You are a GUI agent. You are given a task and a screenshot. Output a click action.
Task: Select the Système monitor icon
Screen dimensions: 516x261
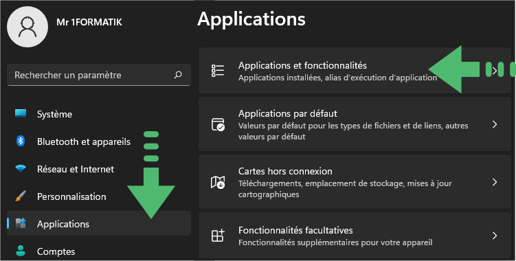(21, 113)
